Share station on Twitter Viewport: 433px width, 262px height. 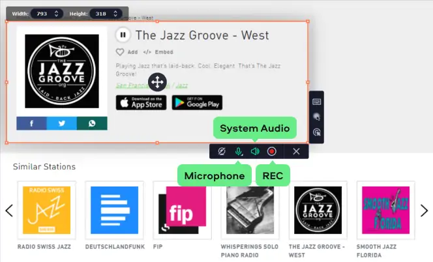(62, 123)
